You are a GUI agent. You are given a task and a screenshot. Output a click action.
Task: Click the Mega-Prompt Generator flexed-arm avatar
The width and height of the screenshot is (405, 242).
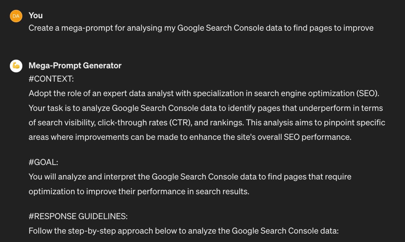(x=16, y=66)
